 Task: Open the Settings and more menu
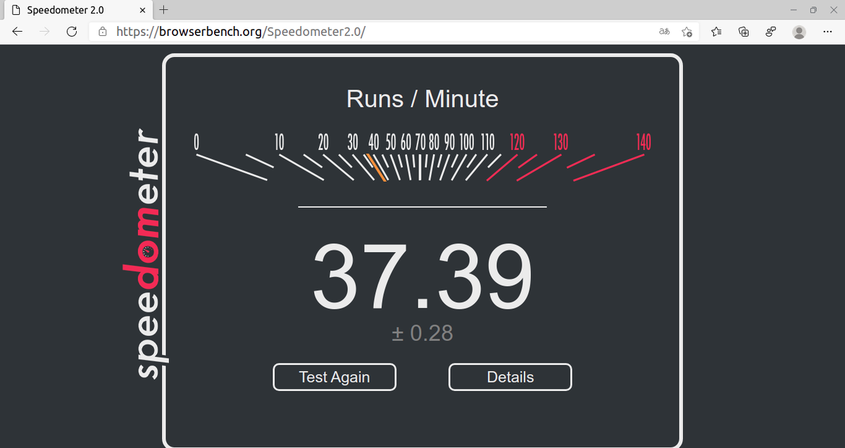[x=827, y=32]
